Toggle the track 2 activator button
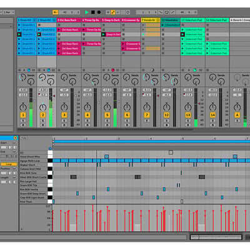The height and width of the screenshot is (250, 250). [42, 115]
